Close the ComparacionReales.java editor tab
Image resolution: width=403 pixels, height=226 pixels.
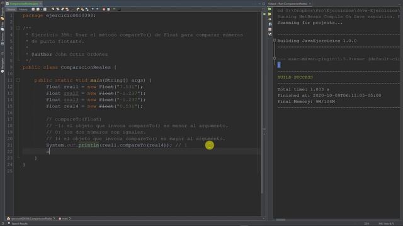tap(40, 4)
